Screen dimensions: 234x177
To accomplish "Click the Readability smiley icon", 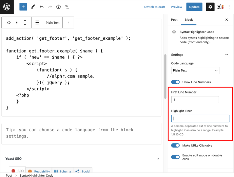I will coord(30,171).
